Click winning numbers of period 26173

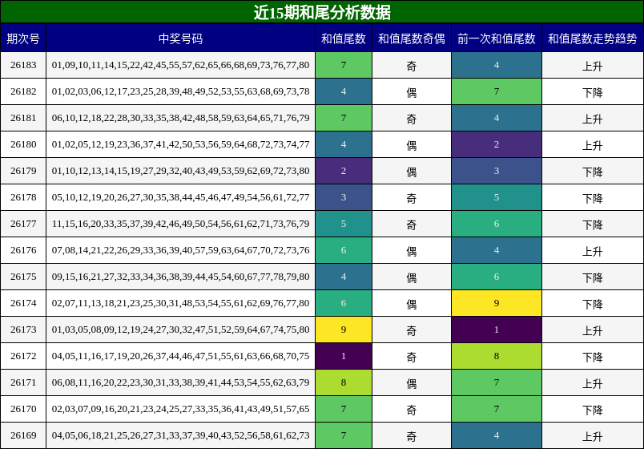(181, 330)
